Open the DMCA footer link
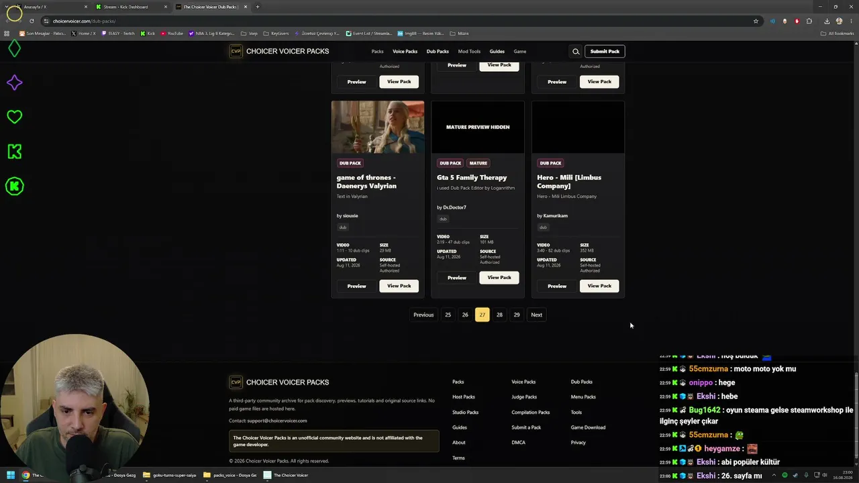859x483 pixels. point(519,443)
